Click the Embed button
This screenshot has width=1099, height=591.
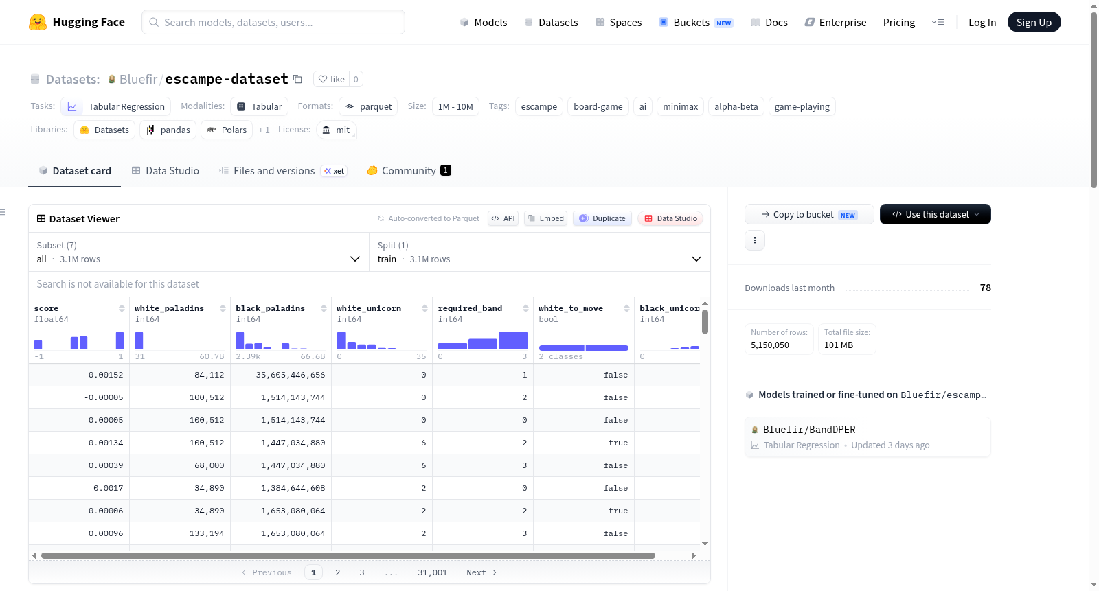[545, 218]
